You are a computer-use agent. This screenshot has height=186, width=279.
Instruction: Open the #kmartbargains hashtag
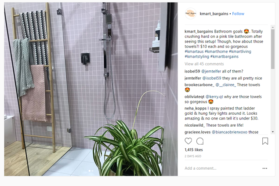(x=224, y=57)
